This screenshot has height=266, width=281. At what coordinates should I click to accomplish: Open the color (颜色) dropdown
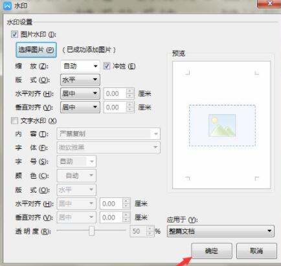(76, 175)
